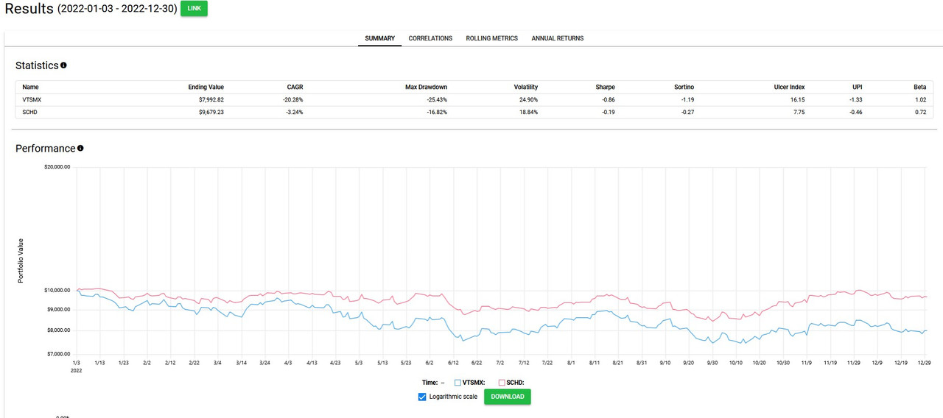Select the Ending Value column header
This screenshot has height=418, width=943.
pyautogui.click(x=206, y=87)
